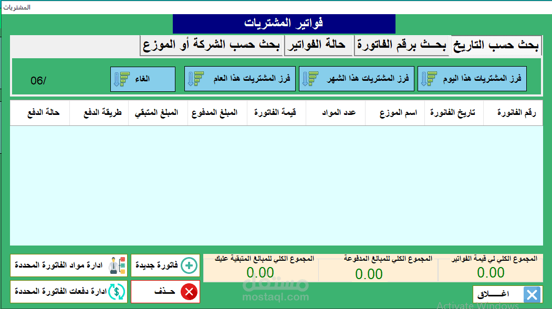Viewport: 552px width, 309px height.
Task: Click blue X icon on اغلاق button
Action: point(532,295)
